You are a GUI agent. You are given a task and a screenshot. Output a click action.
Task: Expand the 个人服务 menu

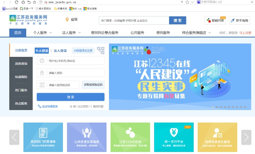click(42, 33)
